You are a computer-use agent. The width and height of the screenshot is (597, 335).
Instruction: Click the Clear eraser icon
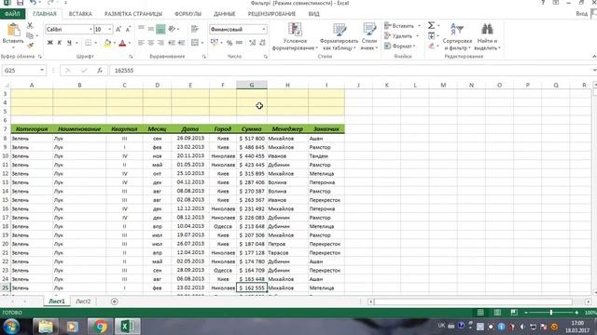pos(431,46)
